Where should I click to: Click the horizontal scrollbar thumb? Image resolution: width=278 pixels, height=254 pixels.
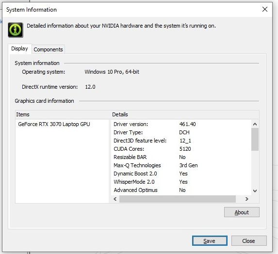click(x=178, y=199)
